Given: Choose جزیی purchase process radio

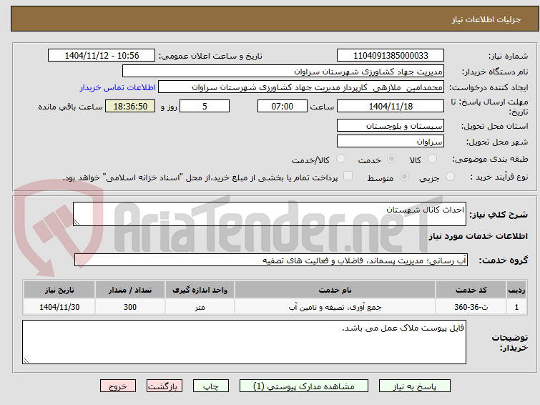Looking at the screenshot, I should [450, 177].
